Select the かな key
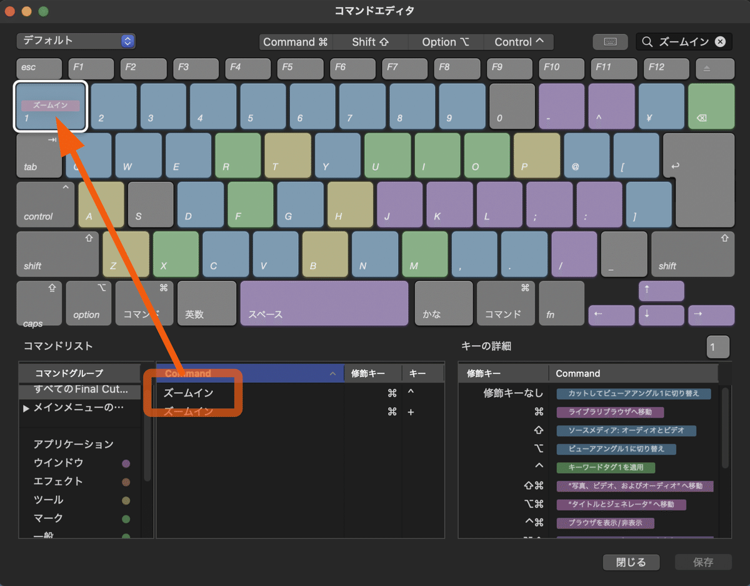This screenshot has width=750, height=586. pos(444,303)
